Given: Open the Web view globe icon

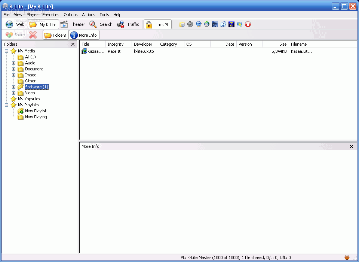Looking at the screenshot, I should [x=9, y=24].
